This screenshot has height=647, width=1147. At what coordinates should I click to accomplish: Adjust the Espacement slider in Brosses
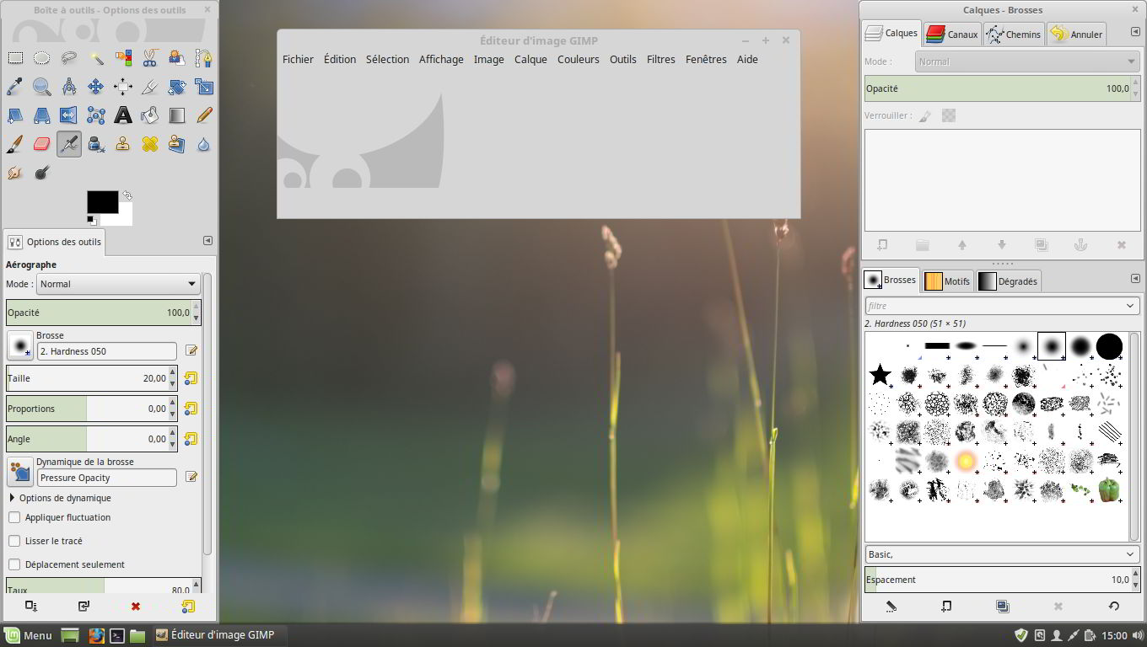1003,580
